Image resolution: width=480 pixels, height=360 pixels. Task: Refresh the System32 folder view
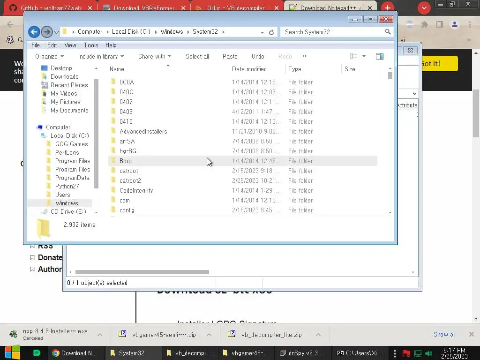[x=271, y=32]
